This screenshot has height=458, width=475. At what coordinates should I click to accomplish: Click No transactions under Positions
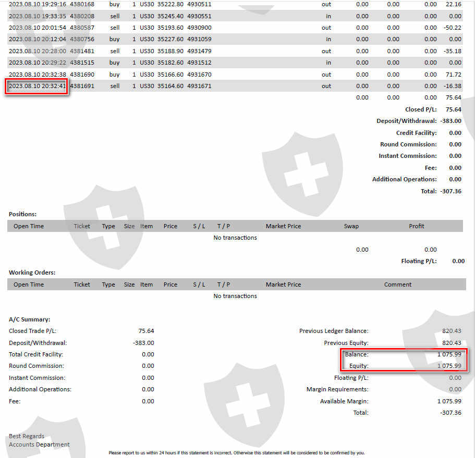[235, 238]
